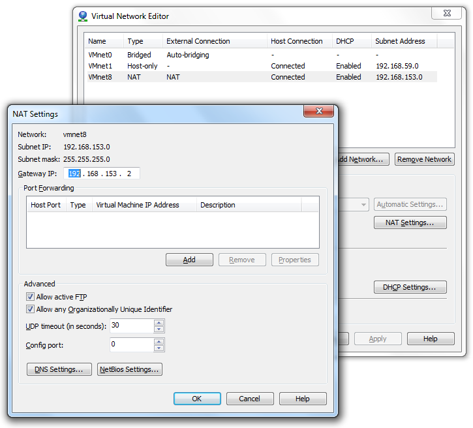
Task: Click the 168 octet of Gateway IP
Action: click(x=93, y=174)
